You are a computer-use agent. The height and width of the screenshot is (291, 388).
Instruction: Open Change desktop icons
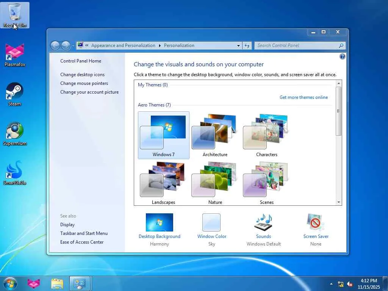click(x=82, y=75)
